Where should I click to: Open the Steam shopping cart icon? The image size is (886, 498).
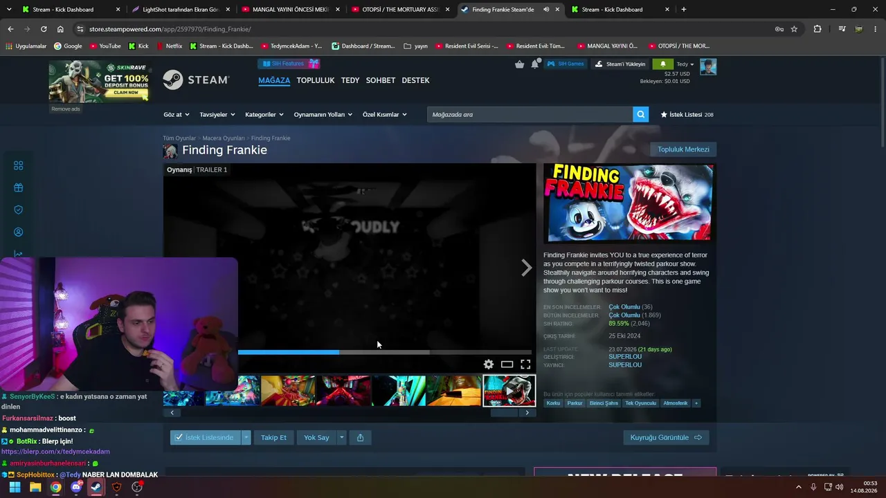520,64
